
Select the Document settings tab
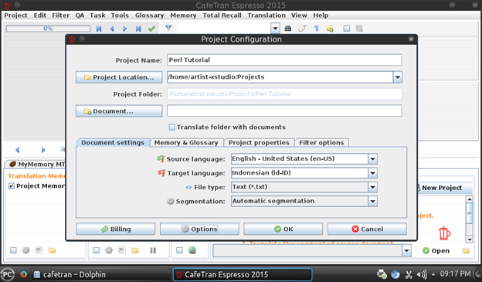(x=113, y=143)
